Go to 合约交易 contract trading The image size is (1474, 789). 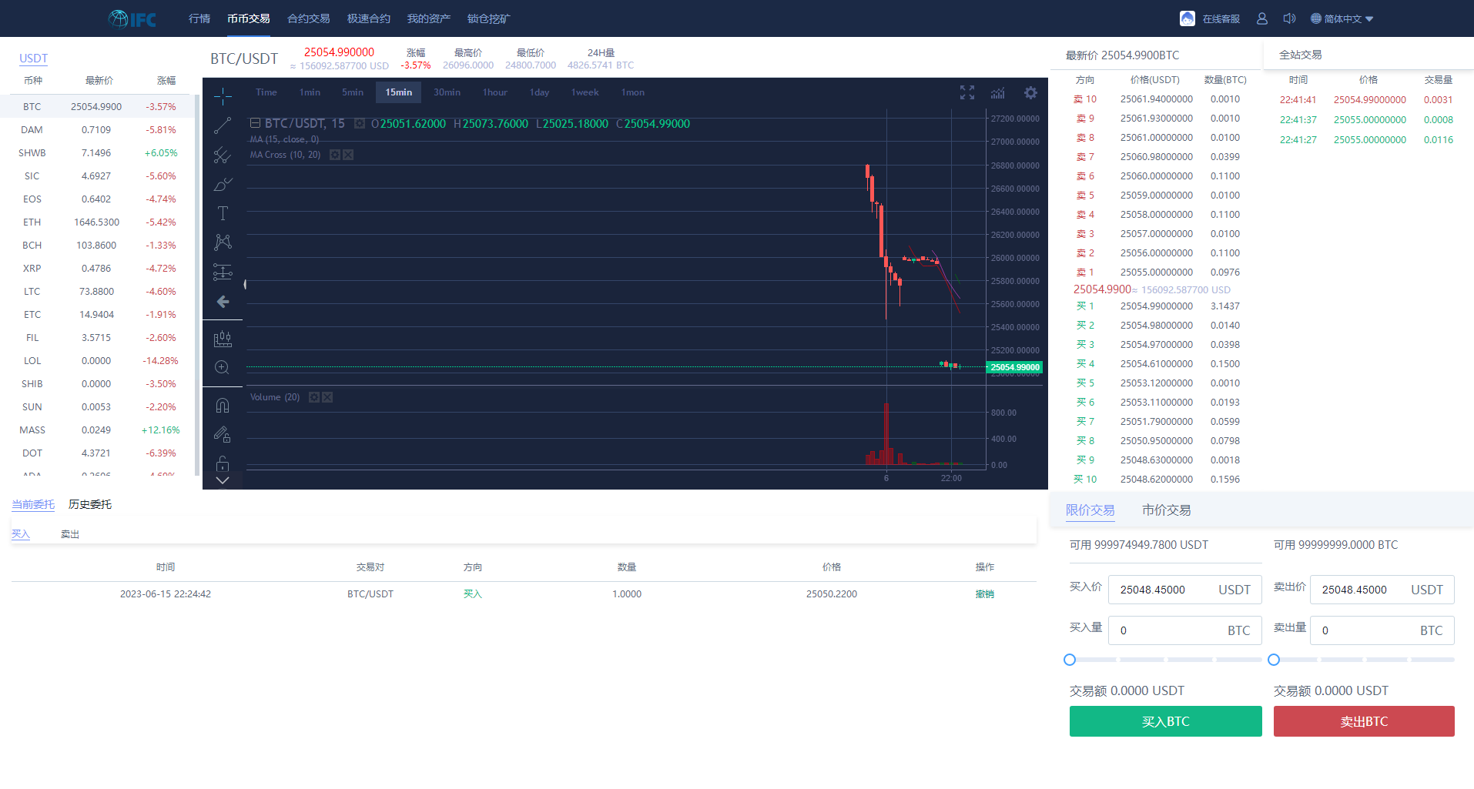coord(309,18)
